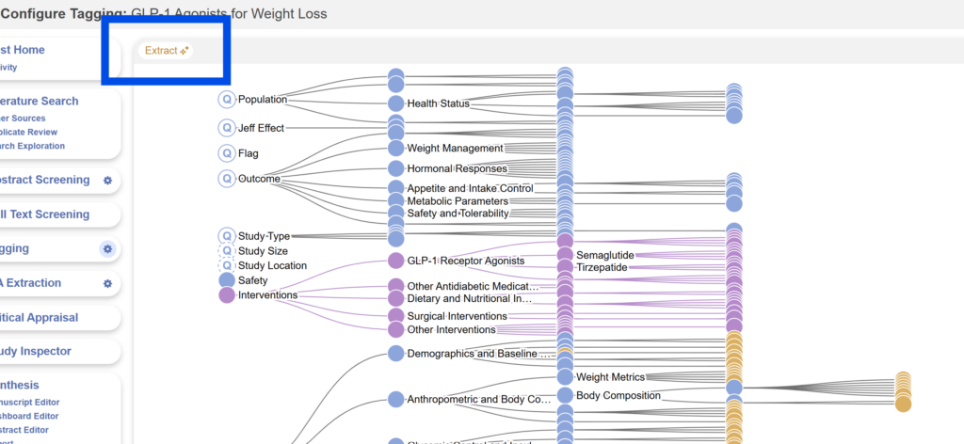Click the Body Composition label text
This screenshot has height=444, width=964.
click(618, 395)
